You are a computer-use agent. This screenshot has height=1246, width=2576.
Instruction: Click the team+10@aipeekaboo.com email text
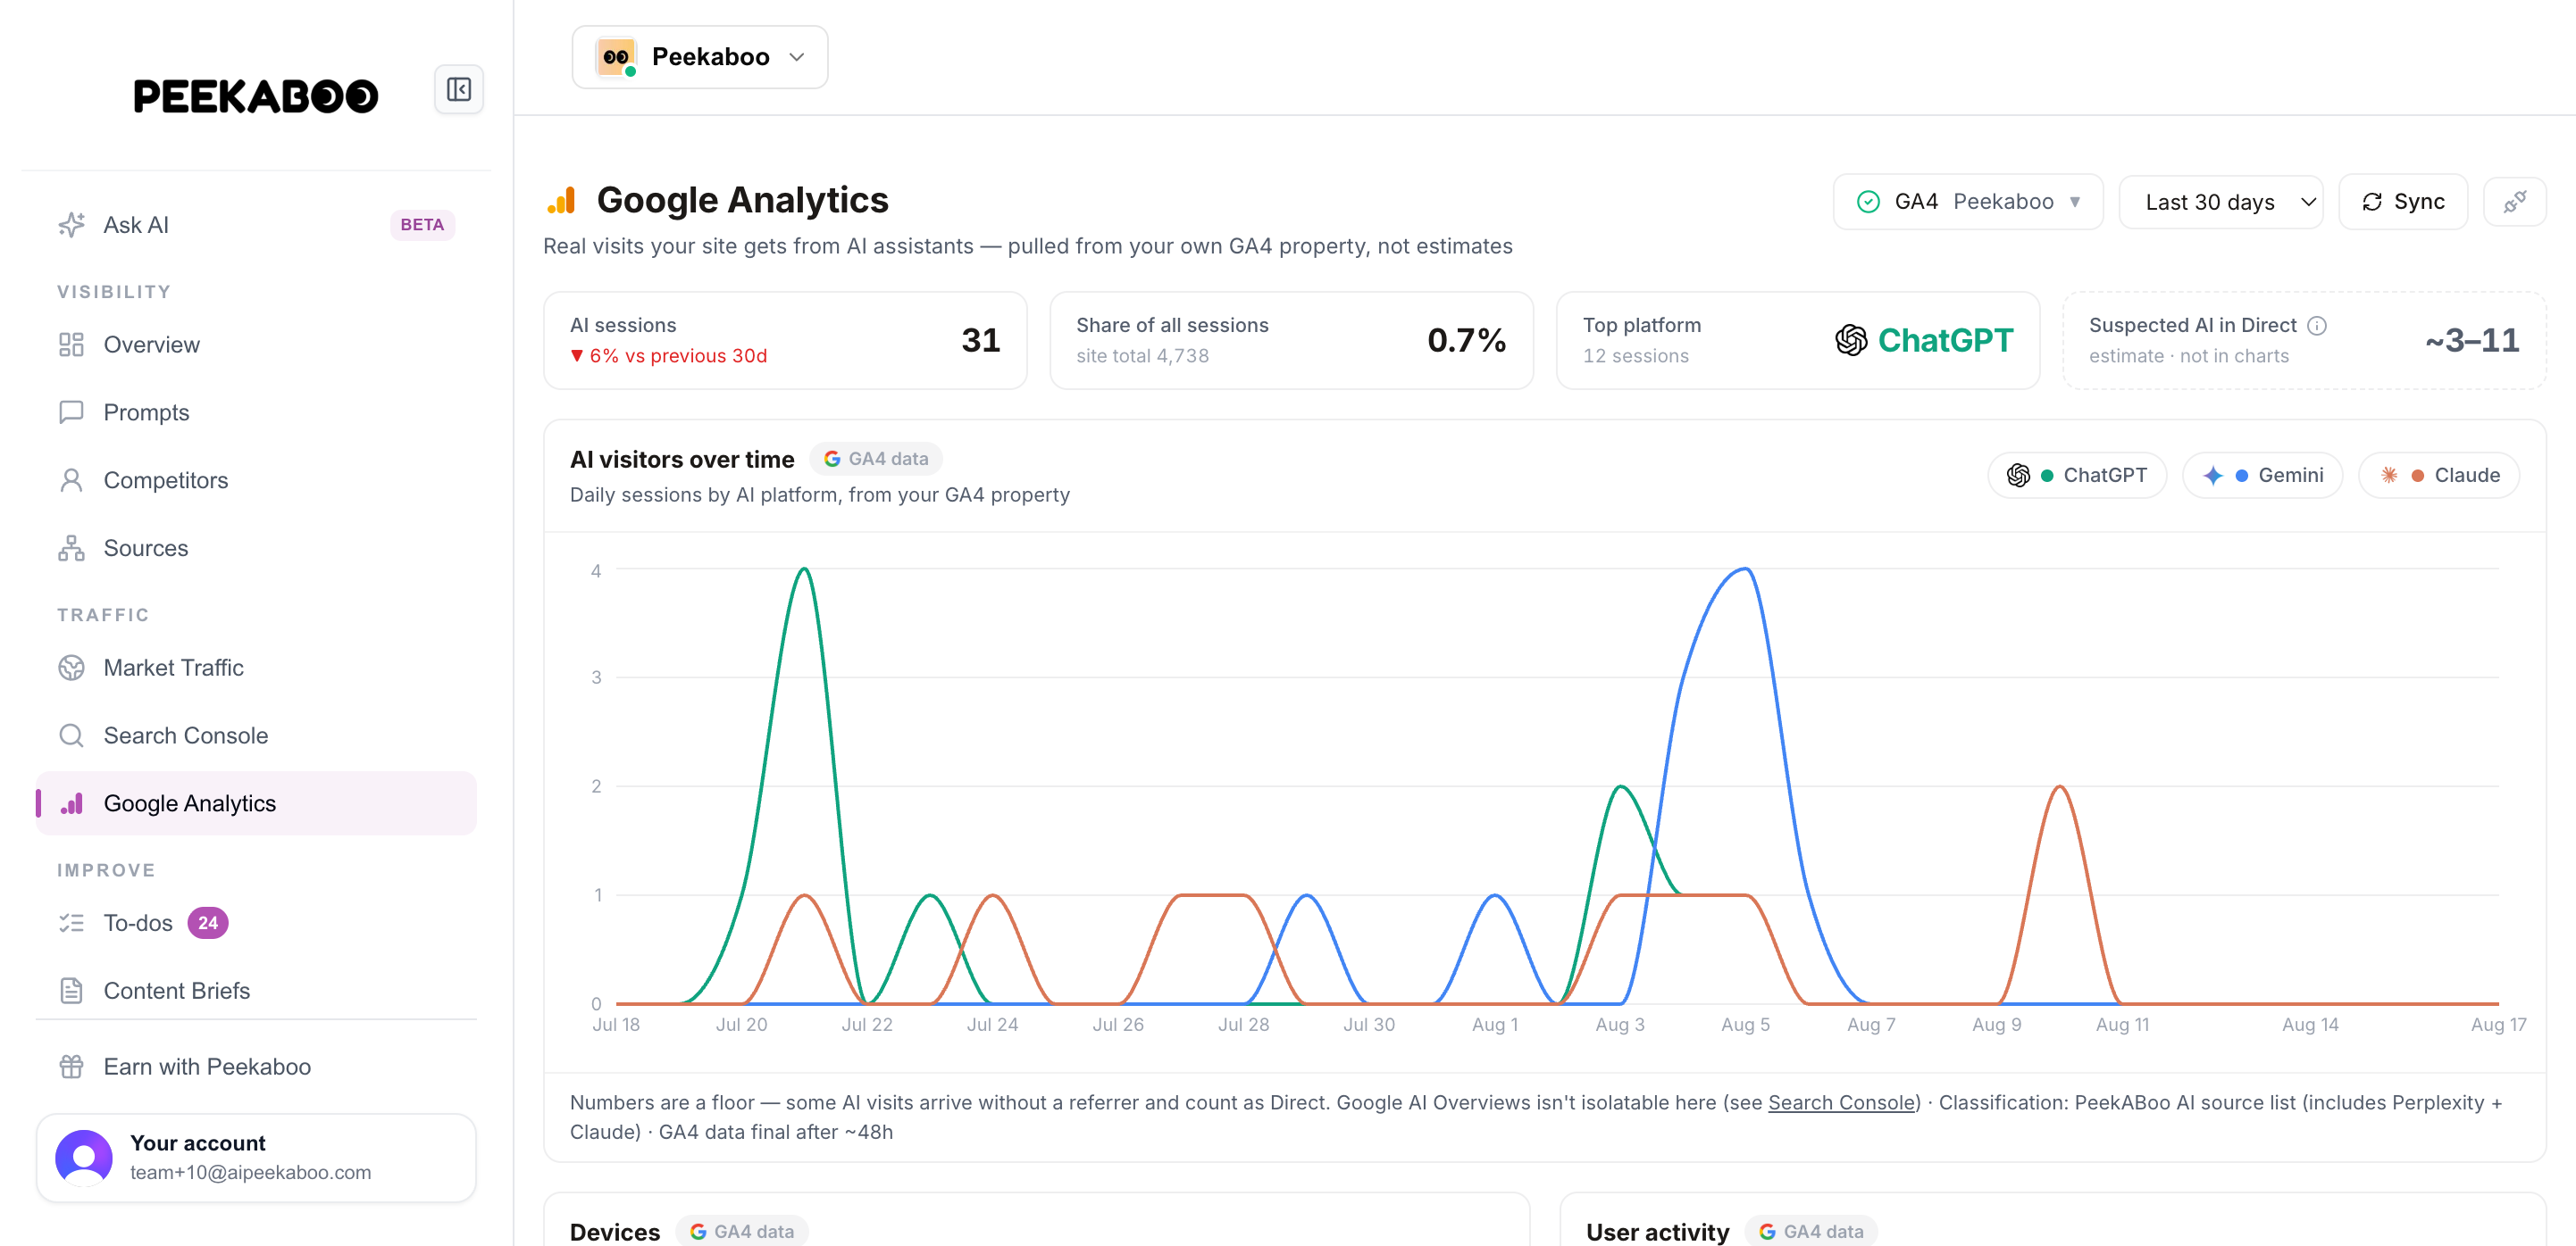pyautogui.click(x=250, y=1173)
